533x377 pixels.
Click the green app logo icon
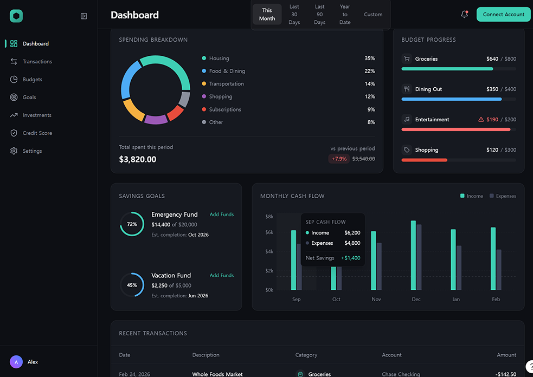[16, 16]
